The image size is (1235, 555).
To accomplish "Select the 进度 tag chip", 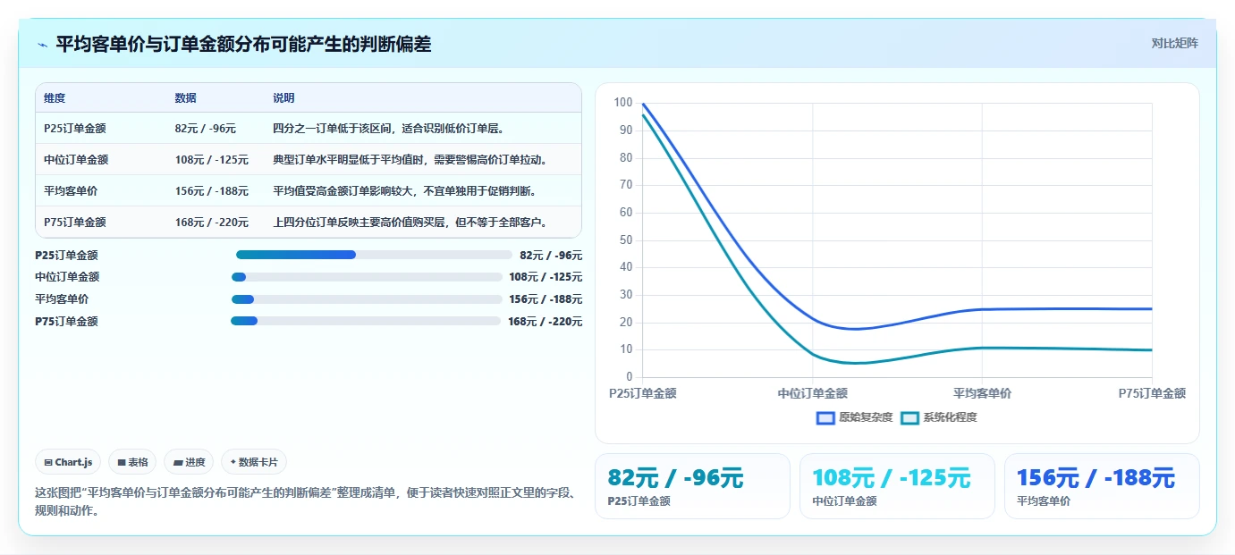I will (189, 462).
